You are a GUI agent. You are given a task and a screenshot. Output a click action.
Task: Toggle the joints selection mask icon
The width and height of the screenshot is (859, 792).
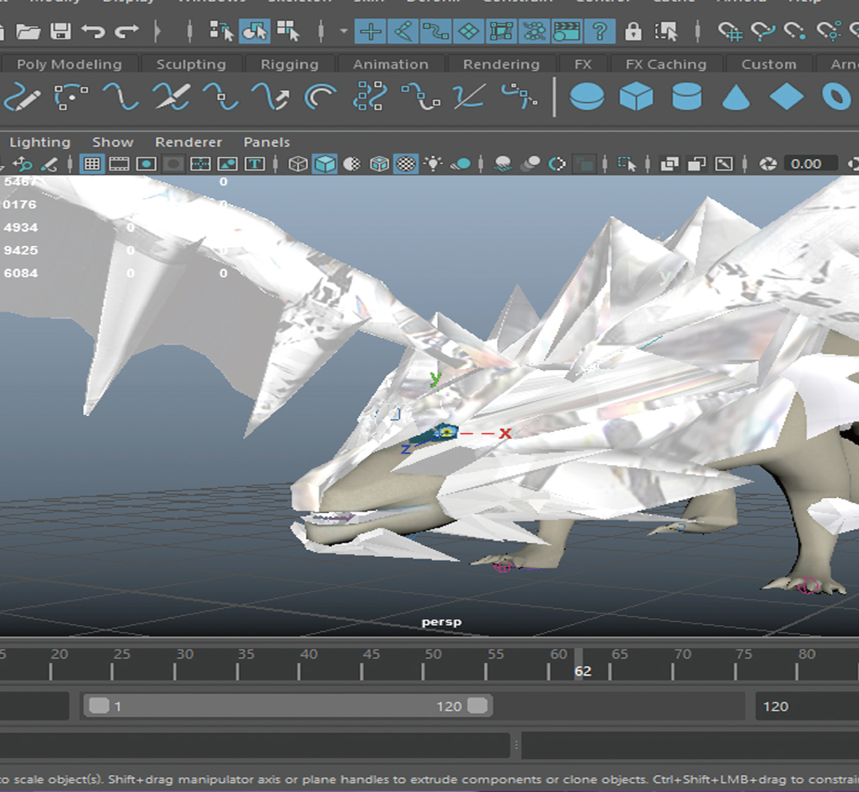click(x=403, y=31)
